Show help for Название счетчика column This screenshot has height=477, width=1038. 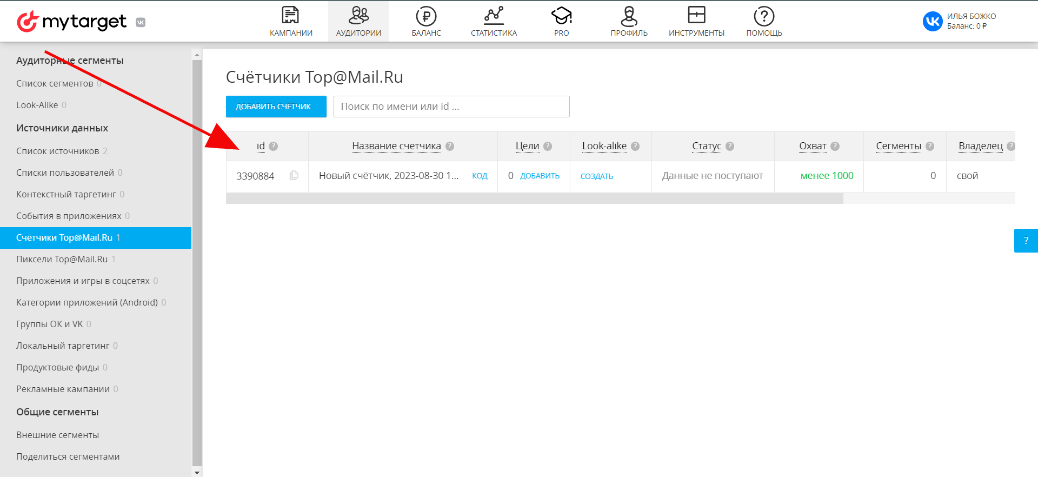(450, 146)
